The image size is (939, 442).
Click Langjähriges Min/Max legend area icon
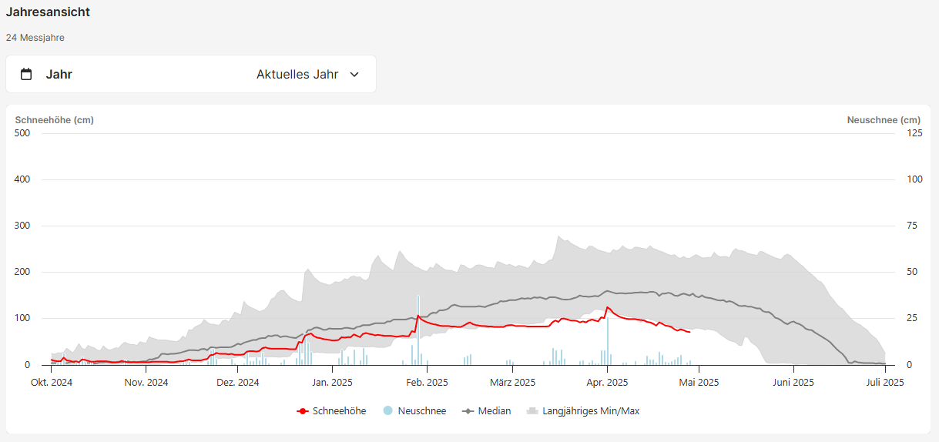point(532,411)
